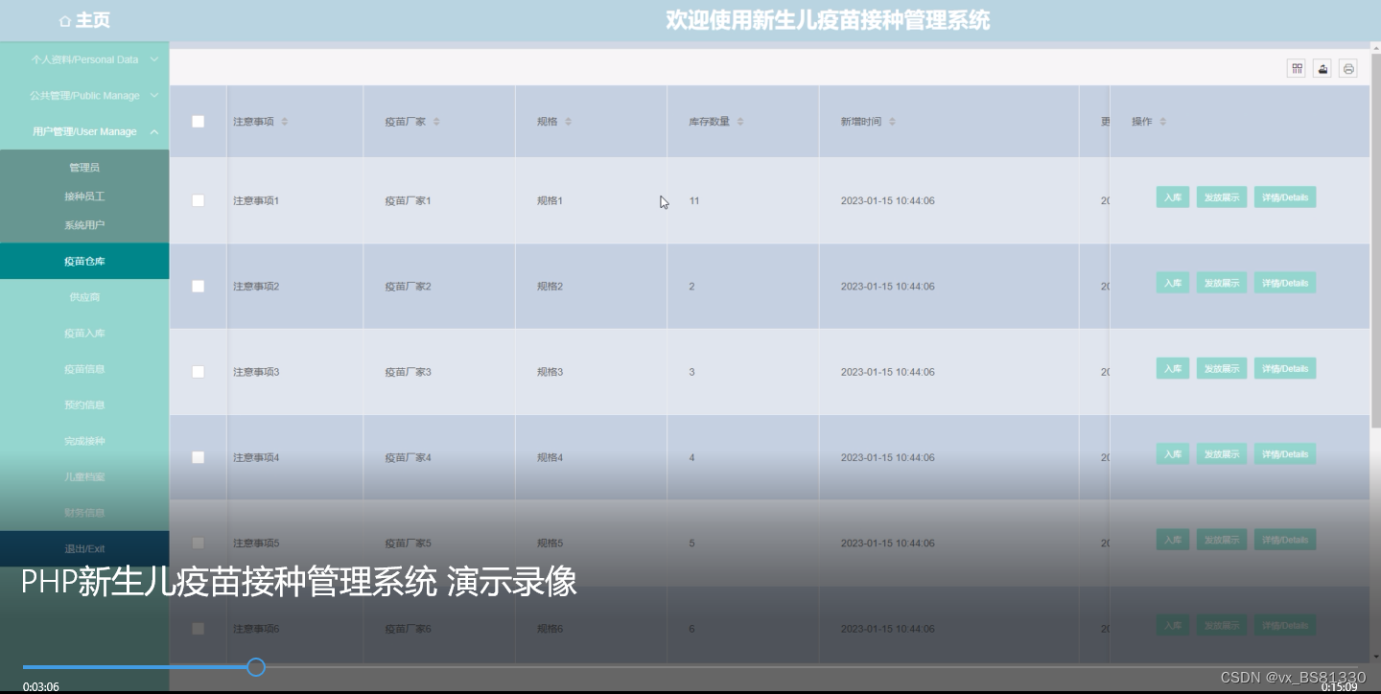Click 入库 button for 注意事项3 row
Screen dimensions: 1381x694
(1173, 368)
